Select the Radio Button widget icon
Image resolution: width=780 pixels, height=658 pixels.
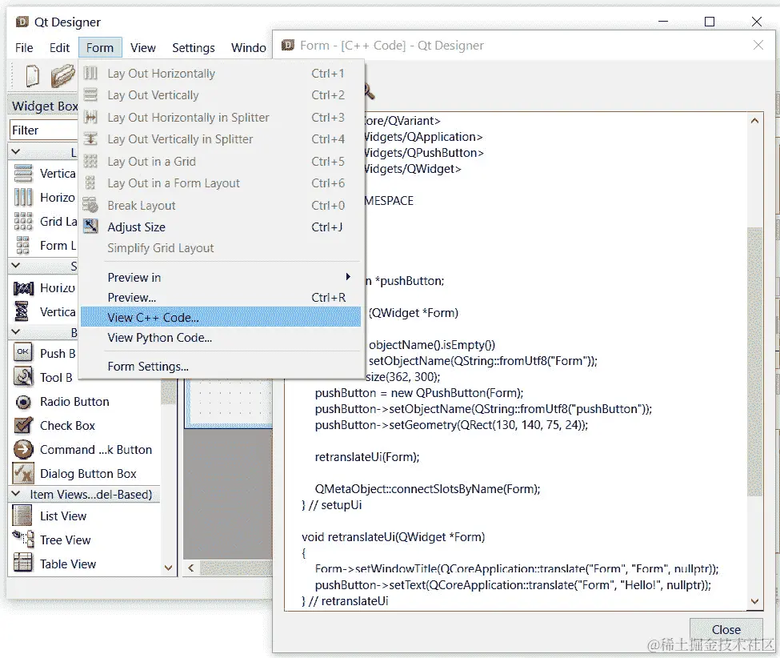23,402
